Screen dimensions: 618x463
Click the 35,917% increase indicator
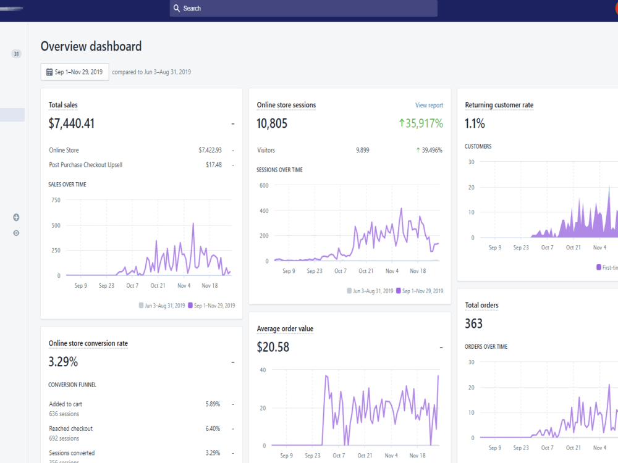(x=420, y=123)
